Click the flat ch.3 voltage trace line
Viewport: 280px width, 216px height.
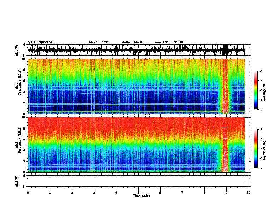(x=136, y=181)
